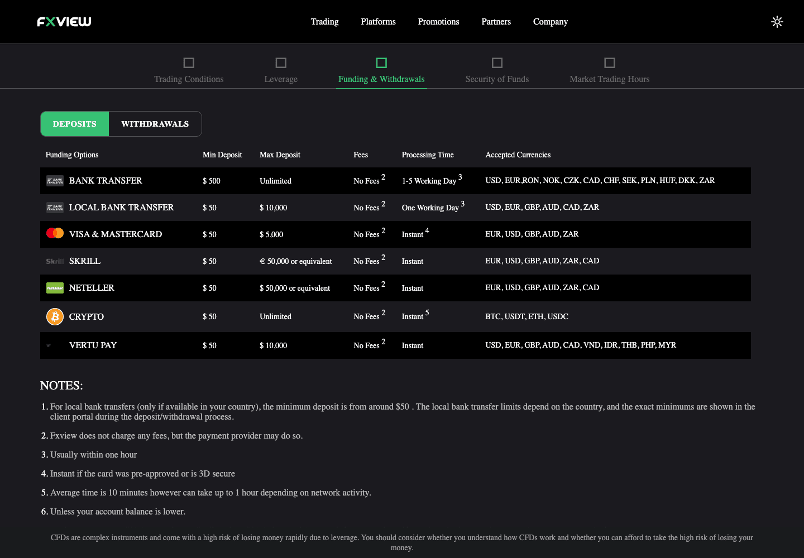Click the CRYPTO text
The width and height of the screenshot is (804, 558).
tap(87, 317)
